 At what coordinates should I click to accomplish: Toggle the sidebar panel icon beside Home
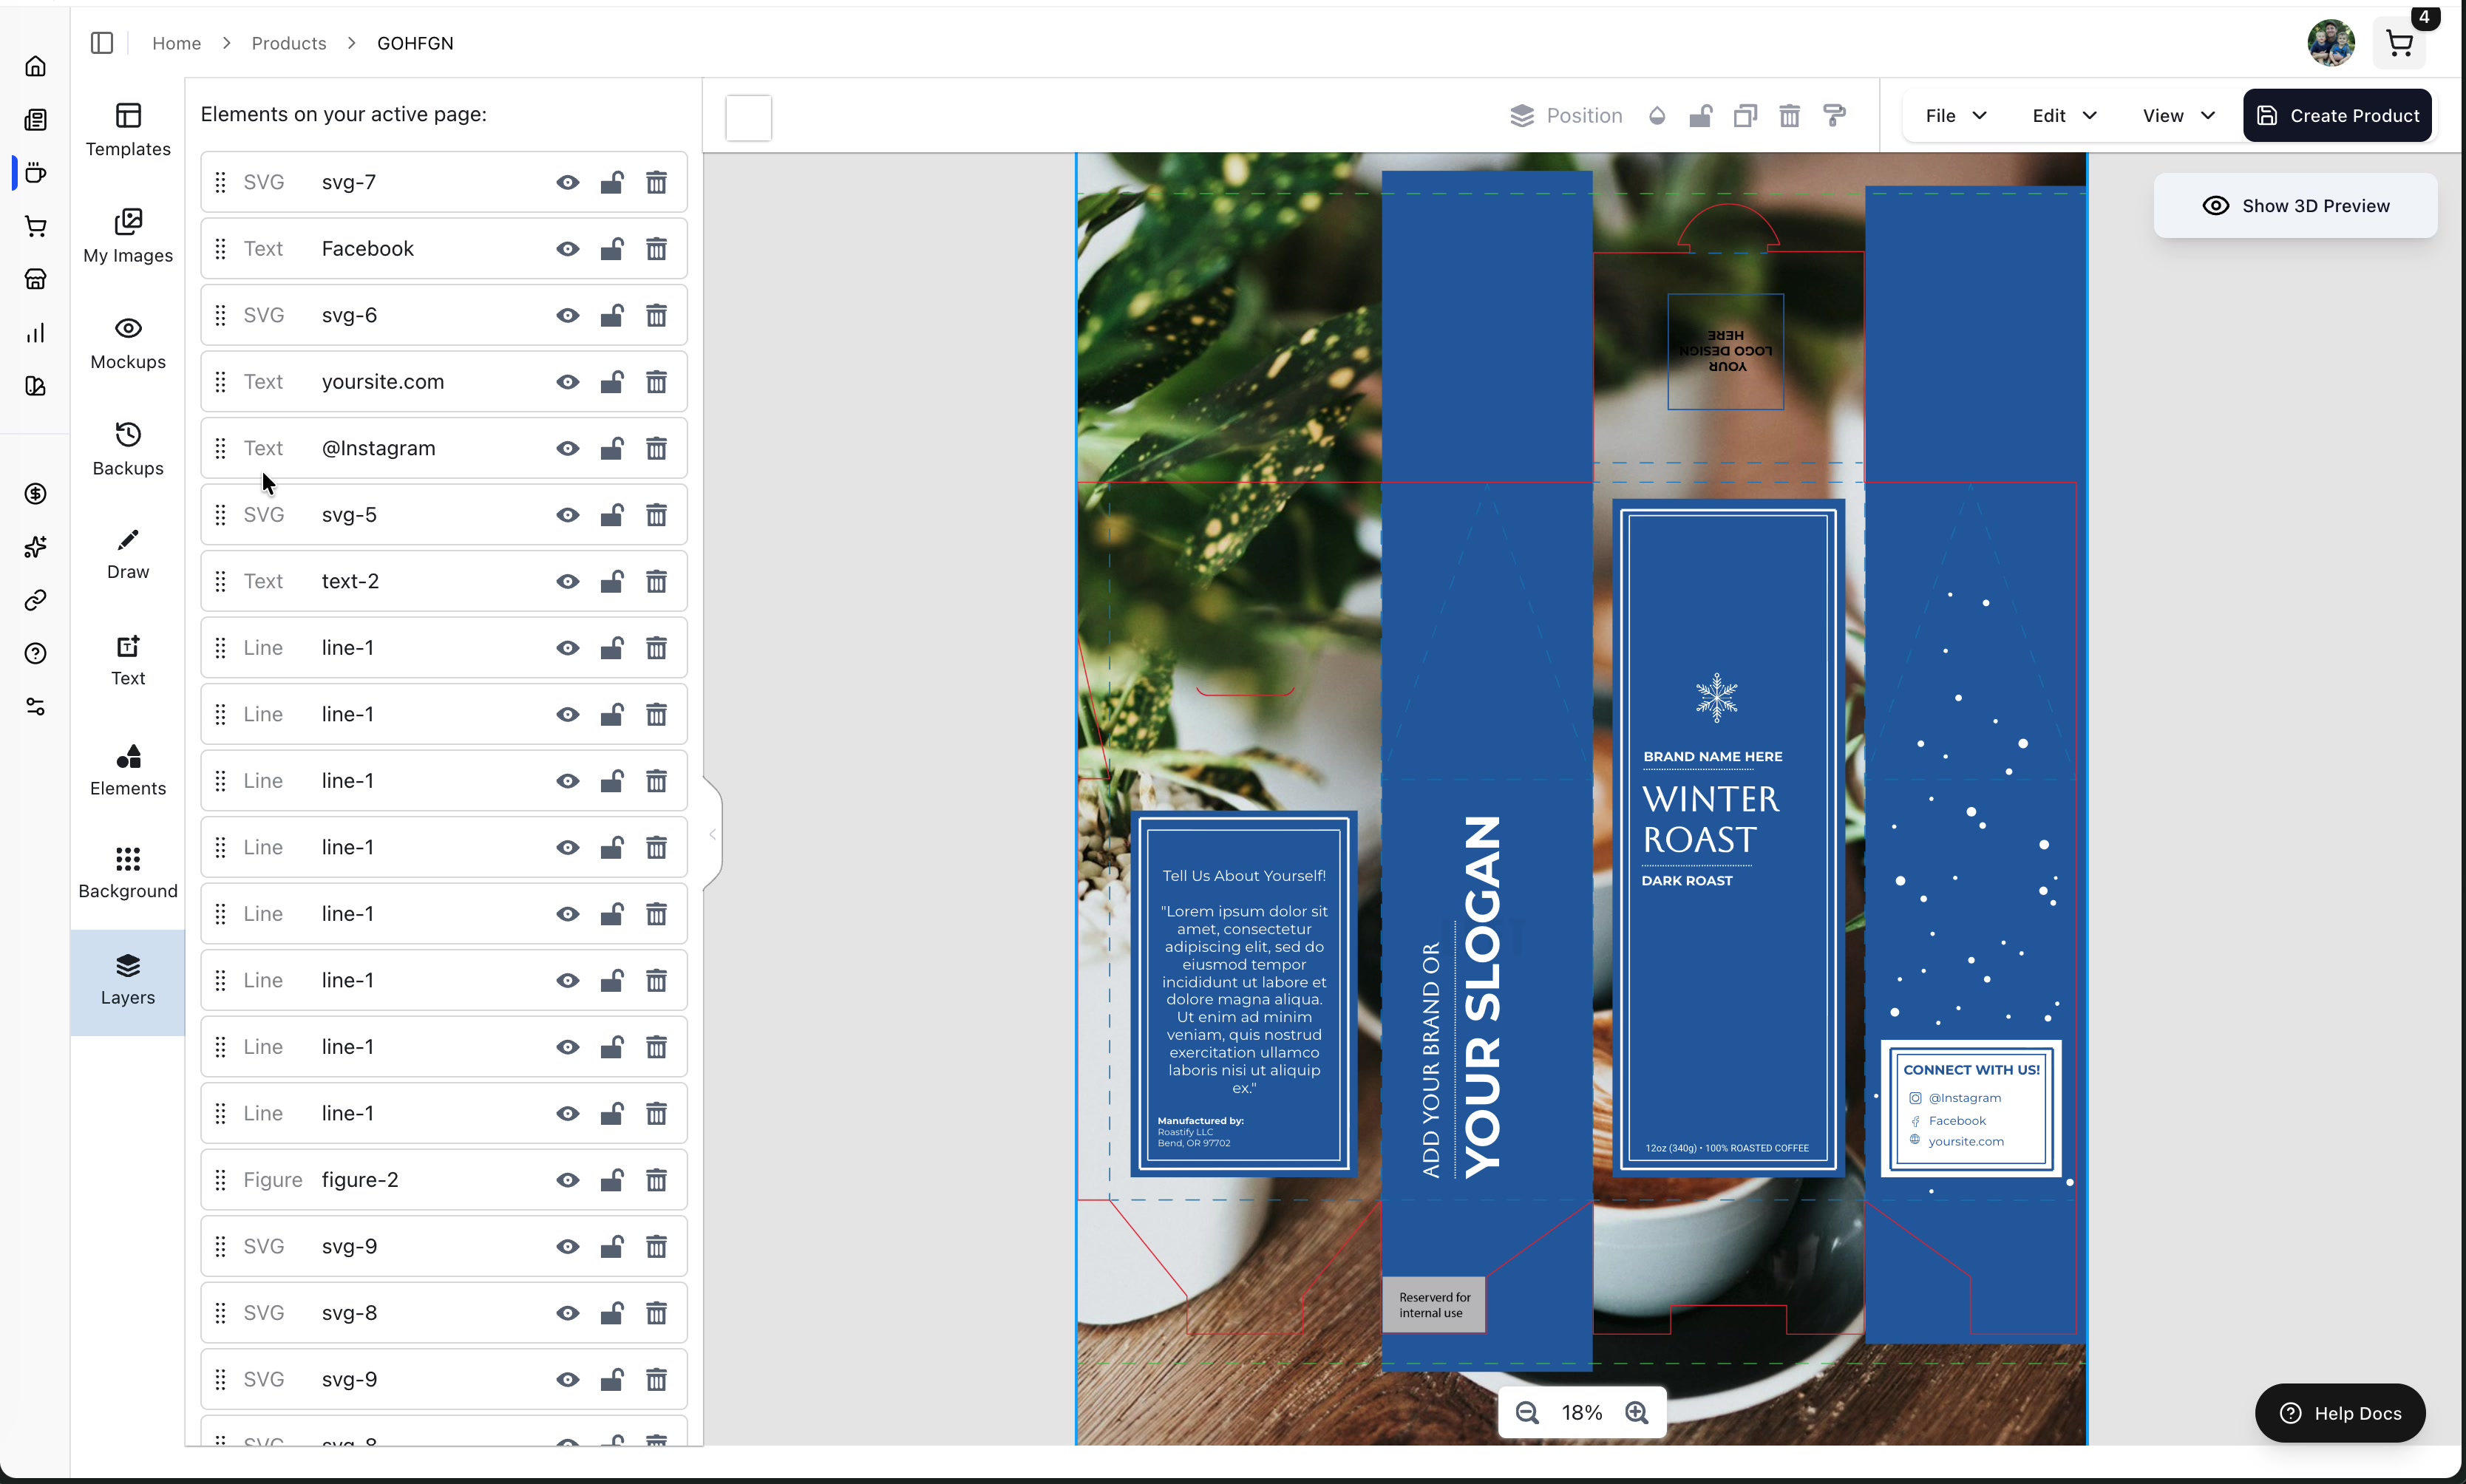coord(102,43)
